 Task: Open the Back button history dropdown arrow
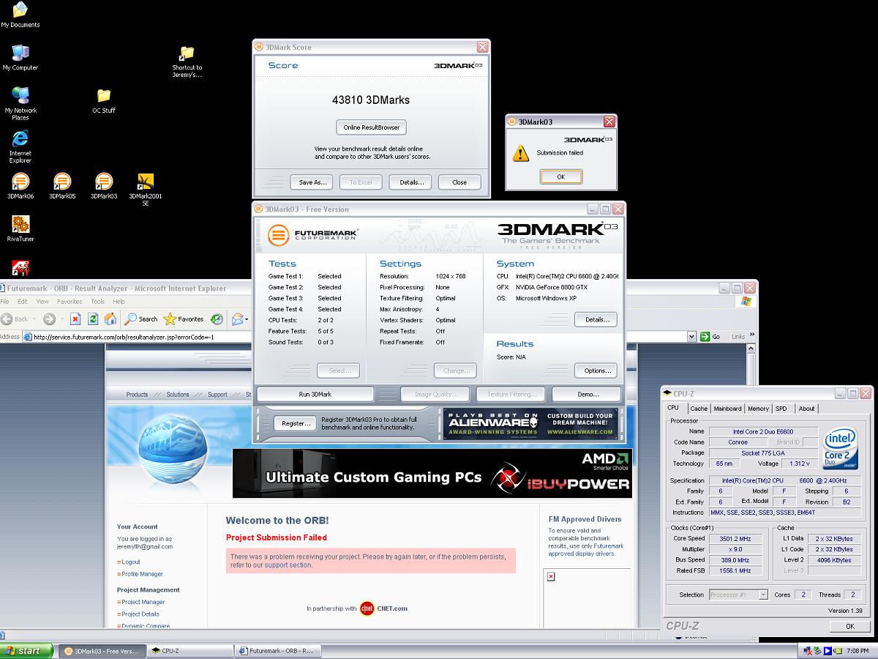coord(34,319)
